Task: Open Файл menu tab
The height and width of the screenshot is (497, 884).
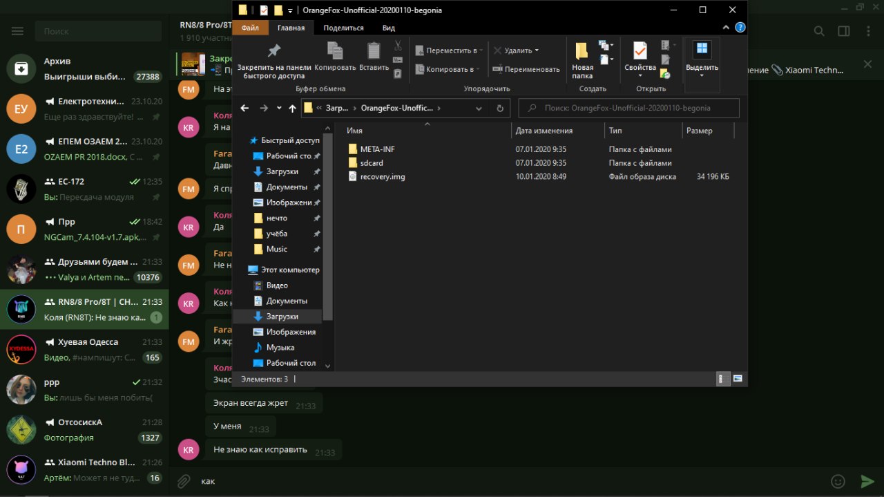Action: tap(250, 28)
